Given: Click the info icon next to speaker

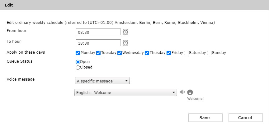Looking at the screenshot, I should pyautogui.click(x=190, y=92).
